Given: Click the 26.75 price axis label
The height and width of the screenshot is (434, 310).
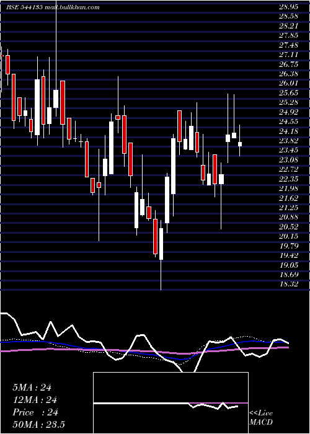Looking at the screenshot, I should pos(288,64).
